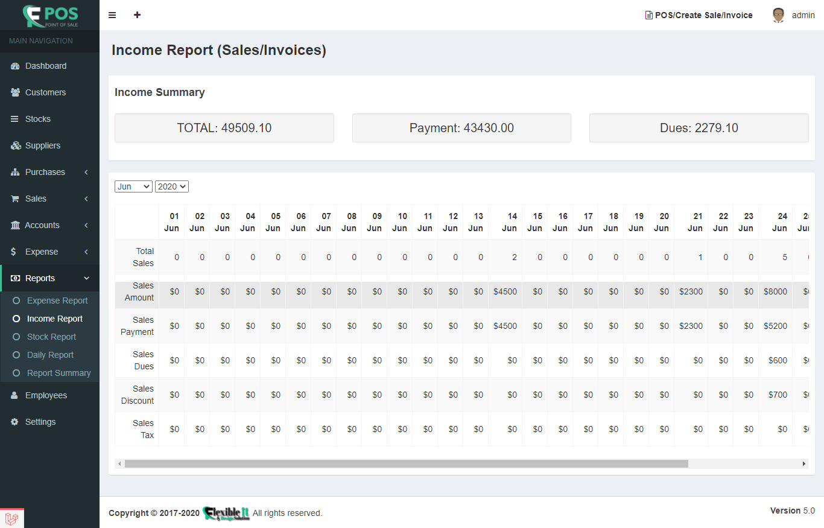Open the Dashboard sidebar icon

point(13,66)
